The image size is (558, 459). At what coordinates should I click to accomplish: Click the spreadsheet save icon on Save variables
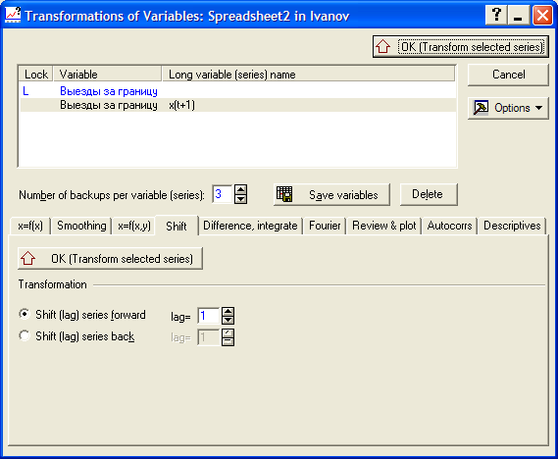[x=284, y=194]
